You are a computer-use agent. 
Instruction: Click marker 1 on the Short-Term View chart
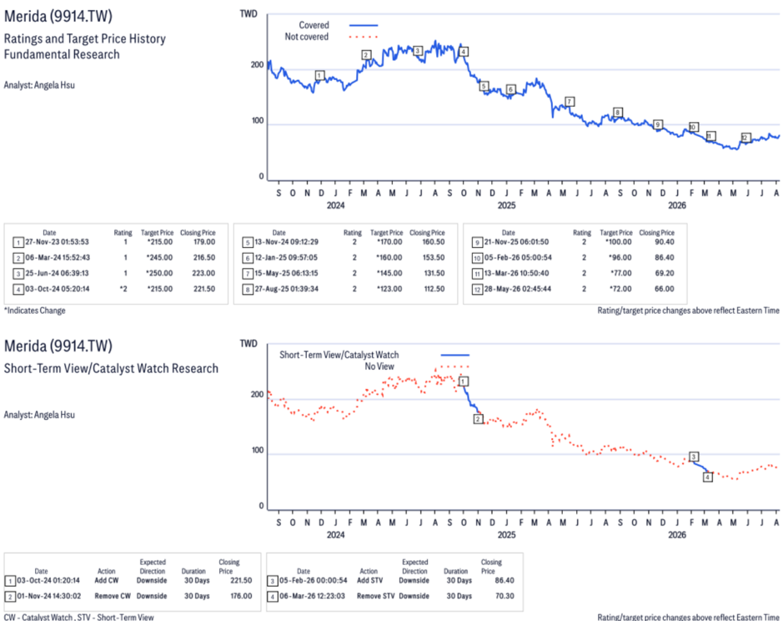click(x=464, y=381)
